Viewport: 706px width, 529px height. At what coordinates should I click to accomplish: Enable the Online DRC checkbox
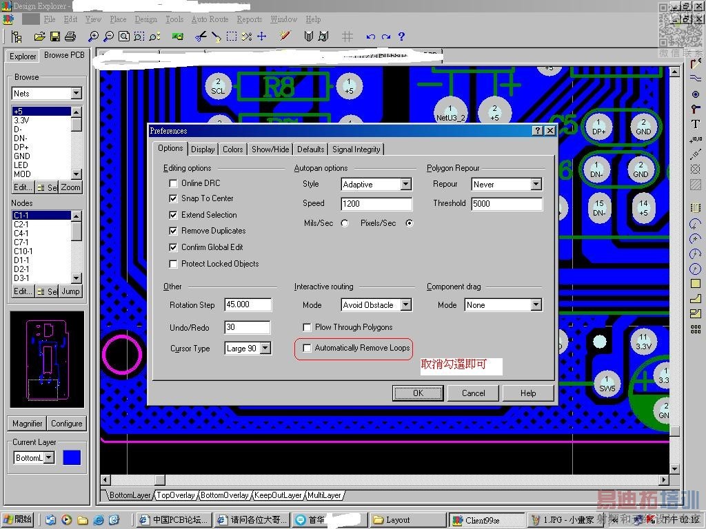pyautogui.click(x=173, y=183)
